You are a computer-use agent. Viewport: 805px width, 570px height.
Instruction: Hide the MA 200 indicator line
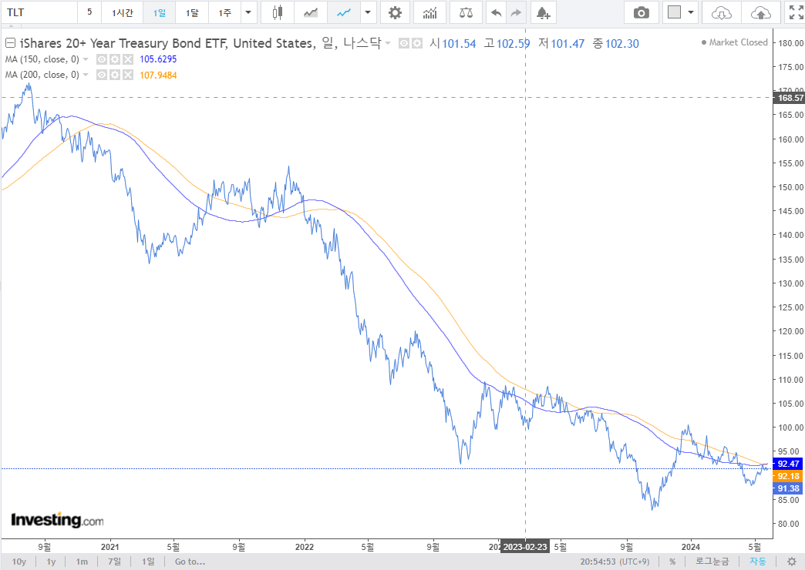(102, 75)
